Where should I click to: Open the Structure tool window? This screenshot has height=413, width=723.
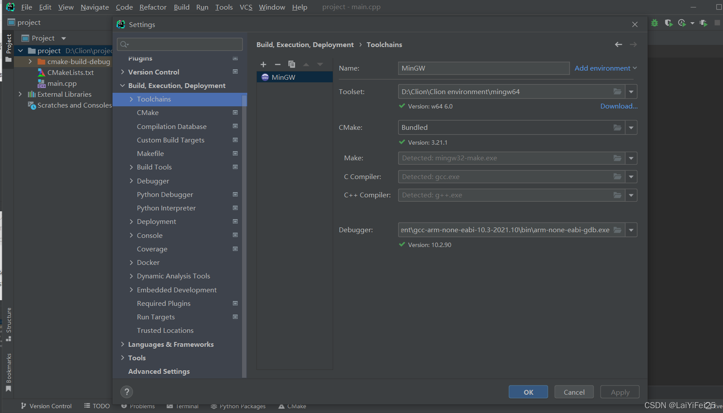tap(8, 325)
